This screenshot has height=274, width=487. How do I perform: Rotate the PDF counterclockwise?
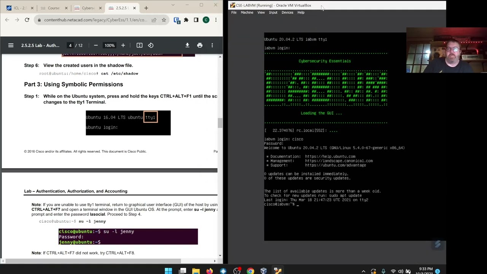point(151,45)
